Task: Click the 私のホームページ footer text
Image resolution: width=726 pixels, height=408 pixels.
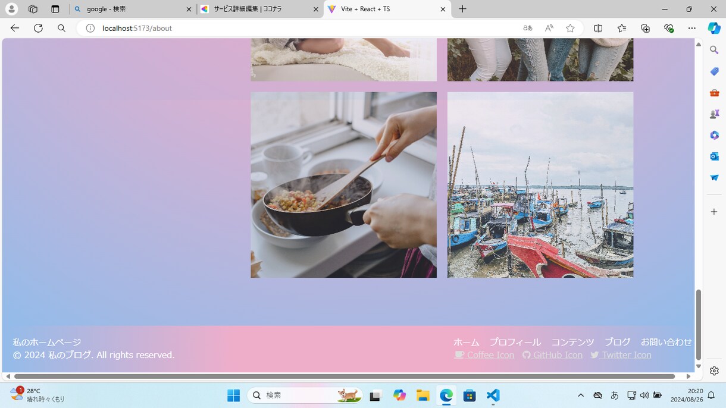Action: pos(47,342)
